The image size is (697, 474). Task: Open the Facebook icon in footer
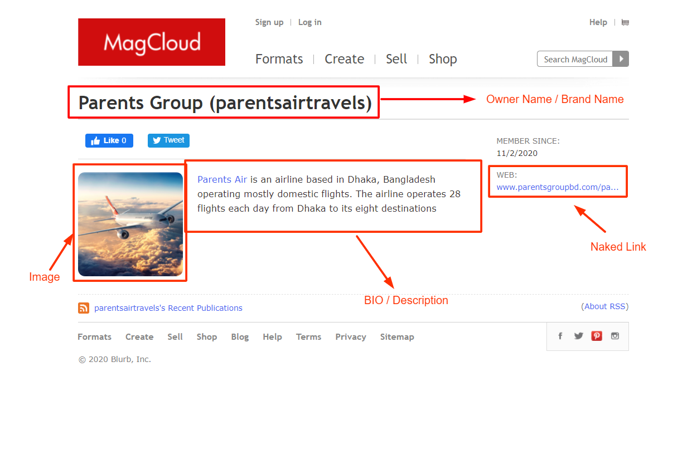[x=560, y=336]
